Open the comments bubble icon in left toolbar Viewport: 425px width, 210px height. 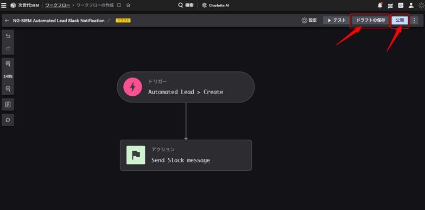pos(8,120)
